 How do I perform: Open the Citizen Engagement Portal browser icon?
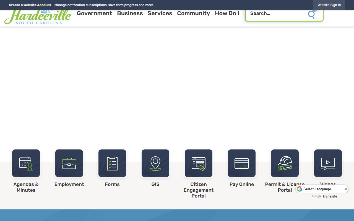(199, 163)
